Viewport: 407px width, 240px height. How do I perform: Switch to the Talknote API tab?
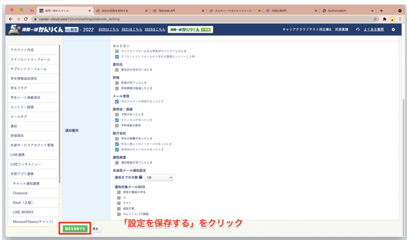coord(169,10)
